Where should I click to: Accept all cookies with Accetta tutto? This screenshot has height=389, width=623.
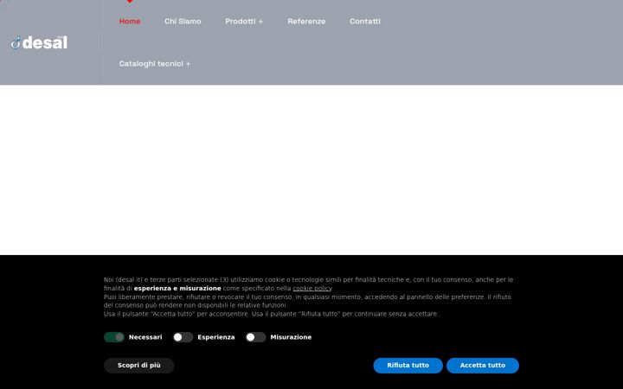483,366
